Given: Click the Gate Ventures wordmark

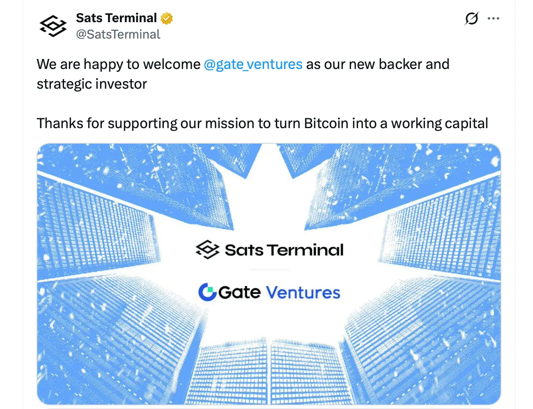Looking at the screenshot, I should tap(279, 292).
